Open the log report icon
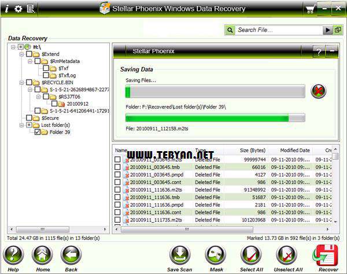 coord(31,9)
